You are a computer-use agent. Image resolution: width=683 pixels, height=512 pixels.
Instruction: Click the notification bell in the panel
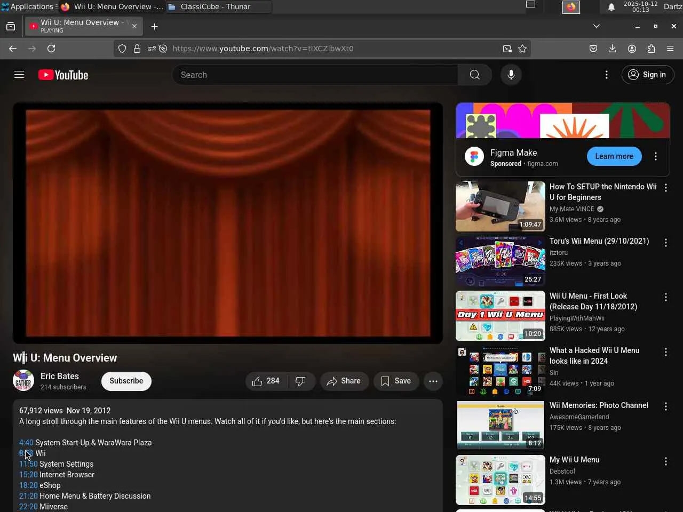pos(611,7)
